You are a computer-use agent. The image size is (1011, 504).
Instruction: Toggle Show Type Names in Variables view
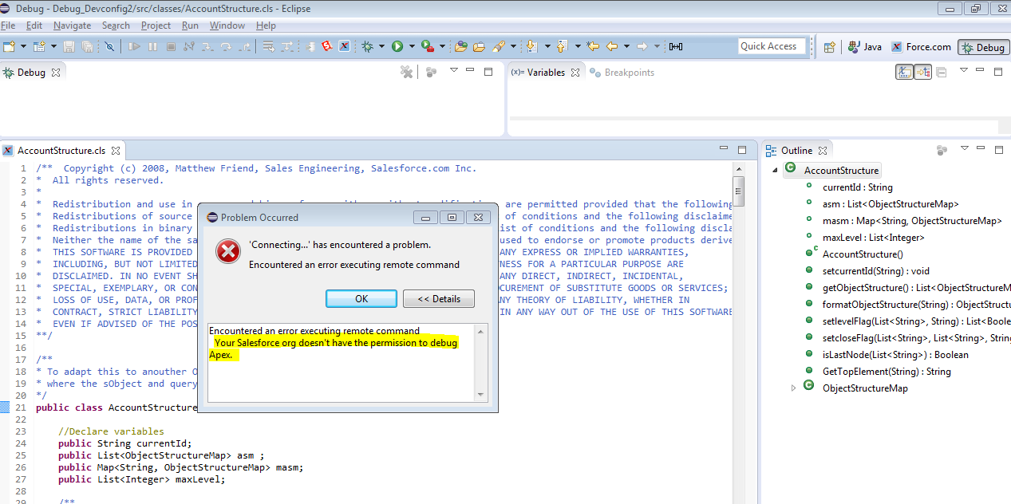pyautogui.click(x=904, y=73)
